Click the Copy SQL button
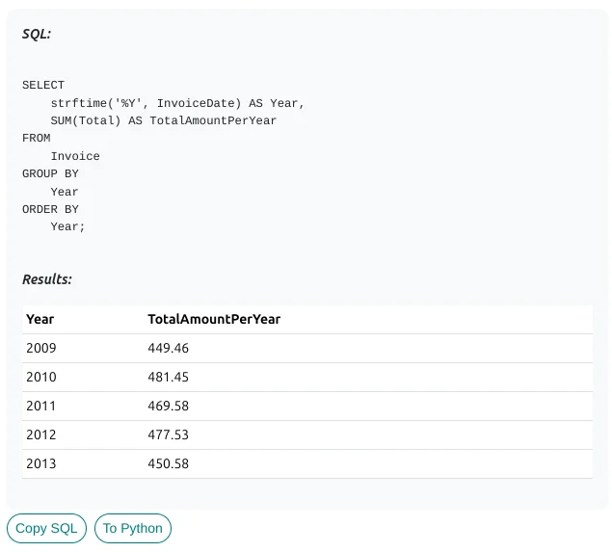 click(46, 528)
